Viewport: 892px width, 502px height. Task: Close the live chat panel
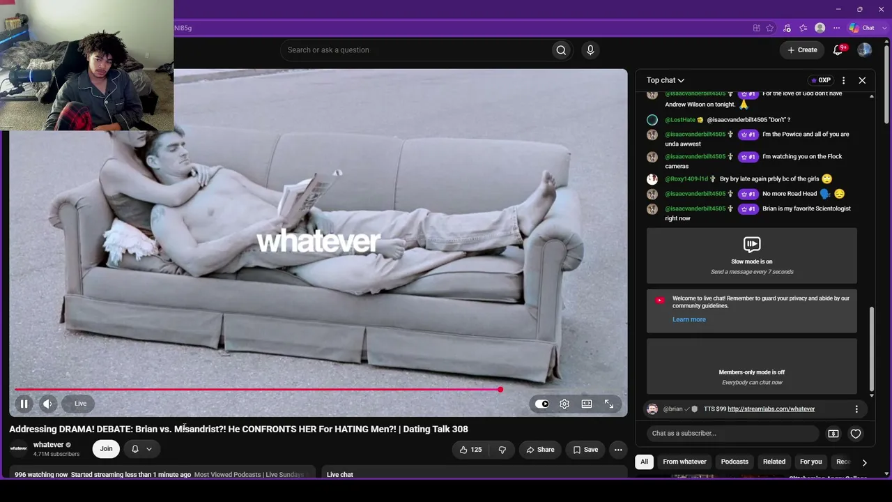pos(862,80)
